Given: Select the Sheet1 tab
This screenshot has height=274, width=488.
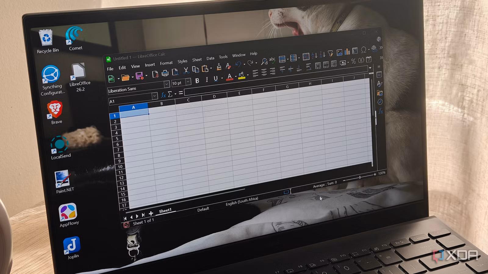Looking at the screenshot, I should click(165, 211).
